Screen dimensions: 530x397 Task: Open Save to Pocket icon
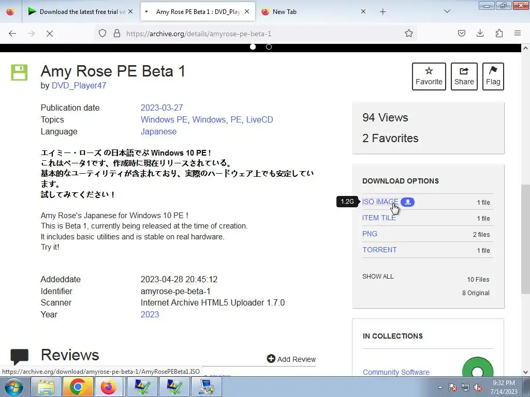(x=461, y=33)
